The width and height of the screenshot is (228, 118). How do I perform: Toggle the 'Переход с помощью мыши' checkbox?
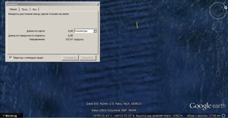[x=11, y=58]
